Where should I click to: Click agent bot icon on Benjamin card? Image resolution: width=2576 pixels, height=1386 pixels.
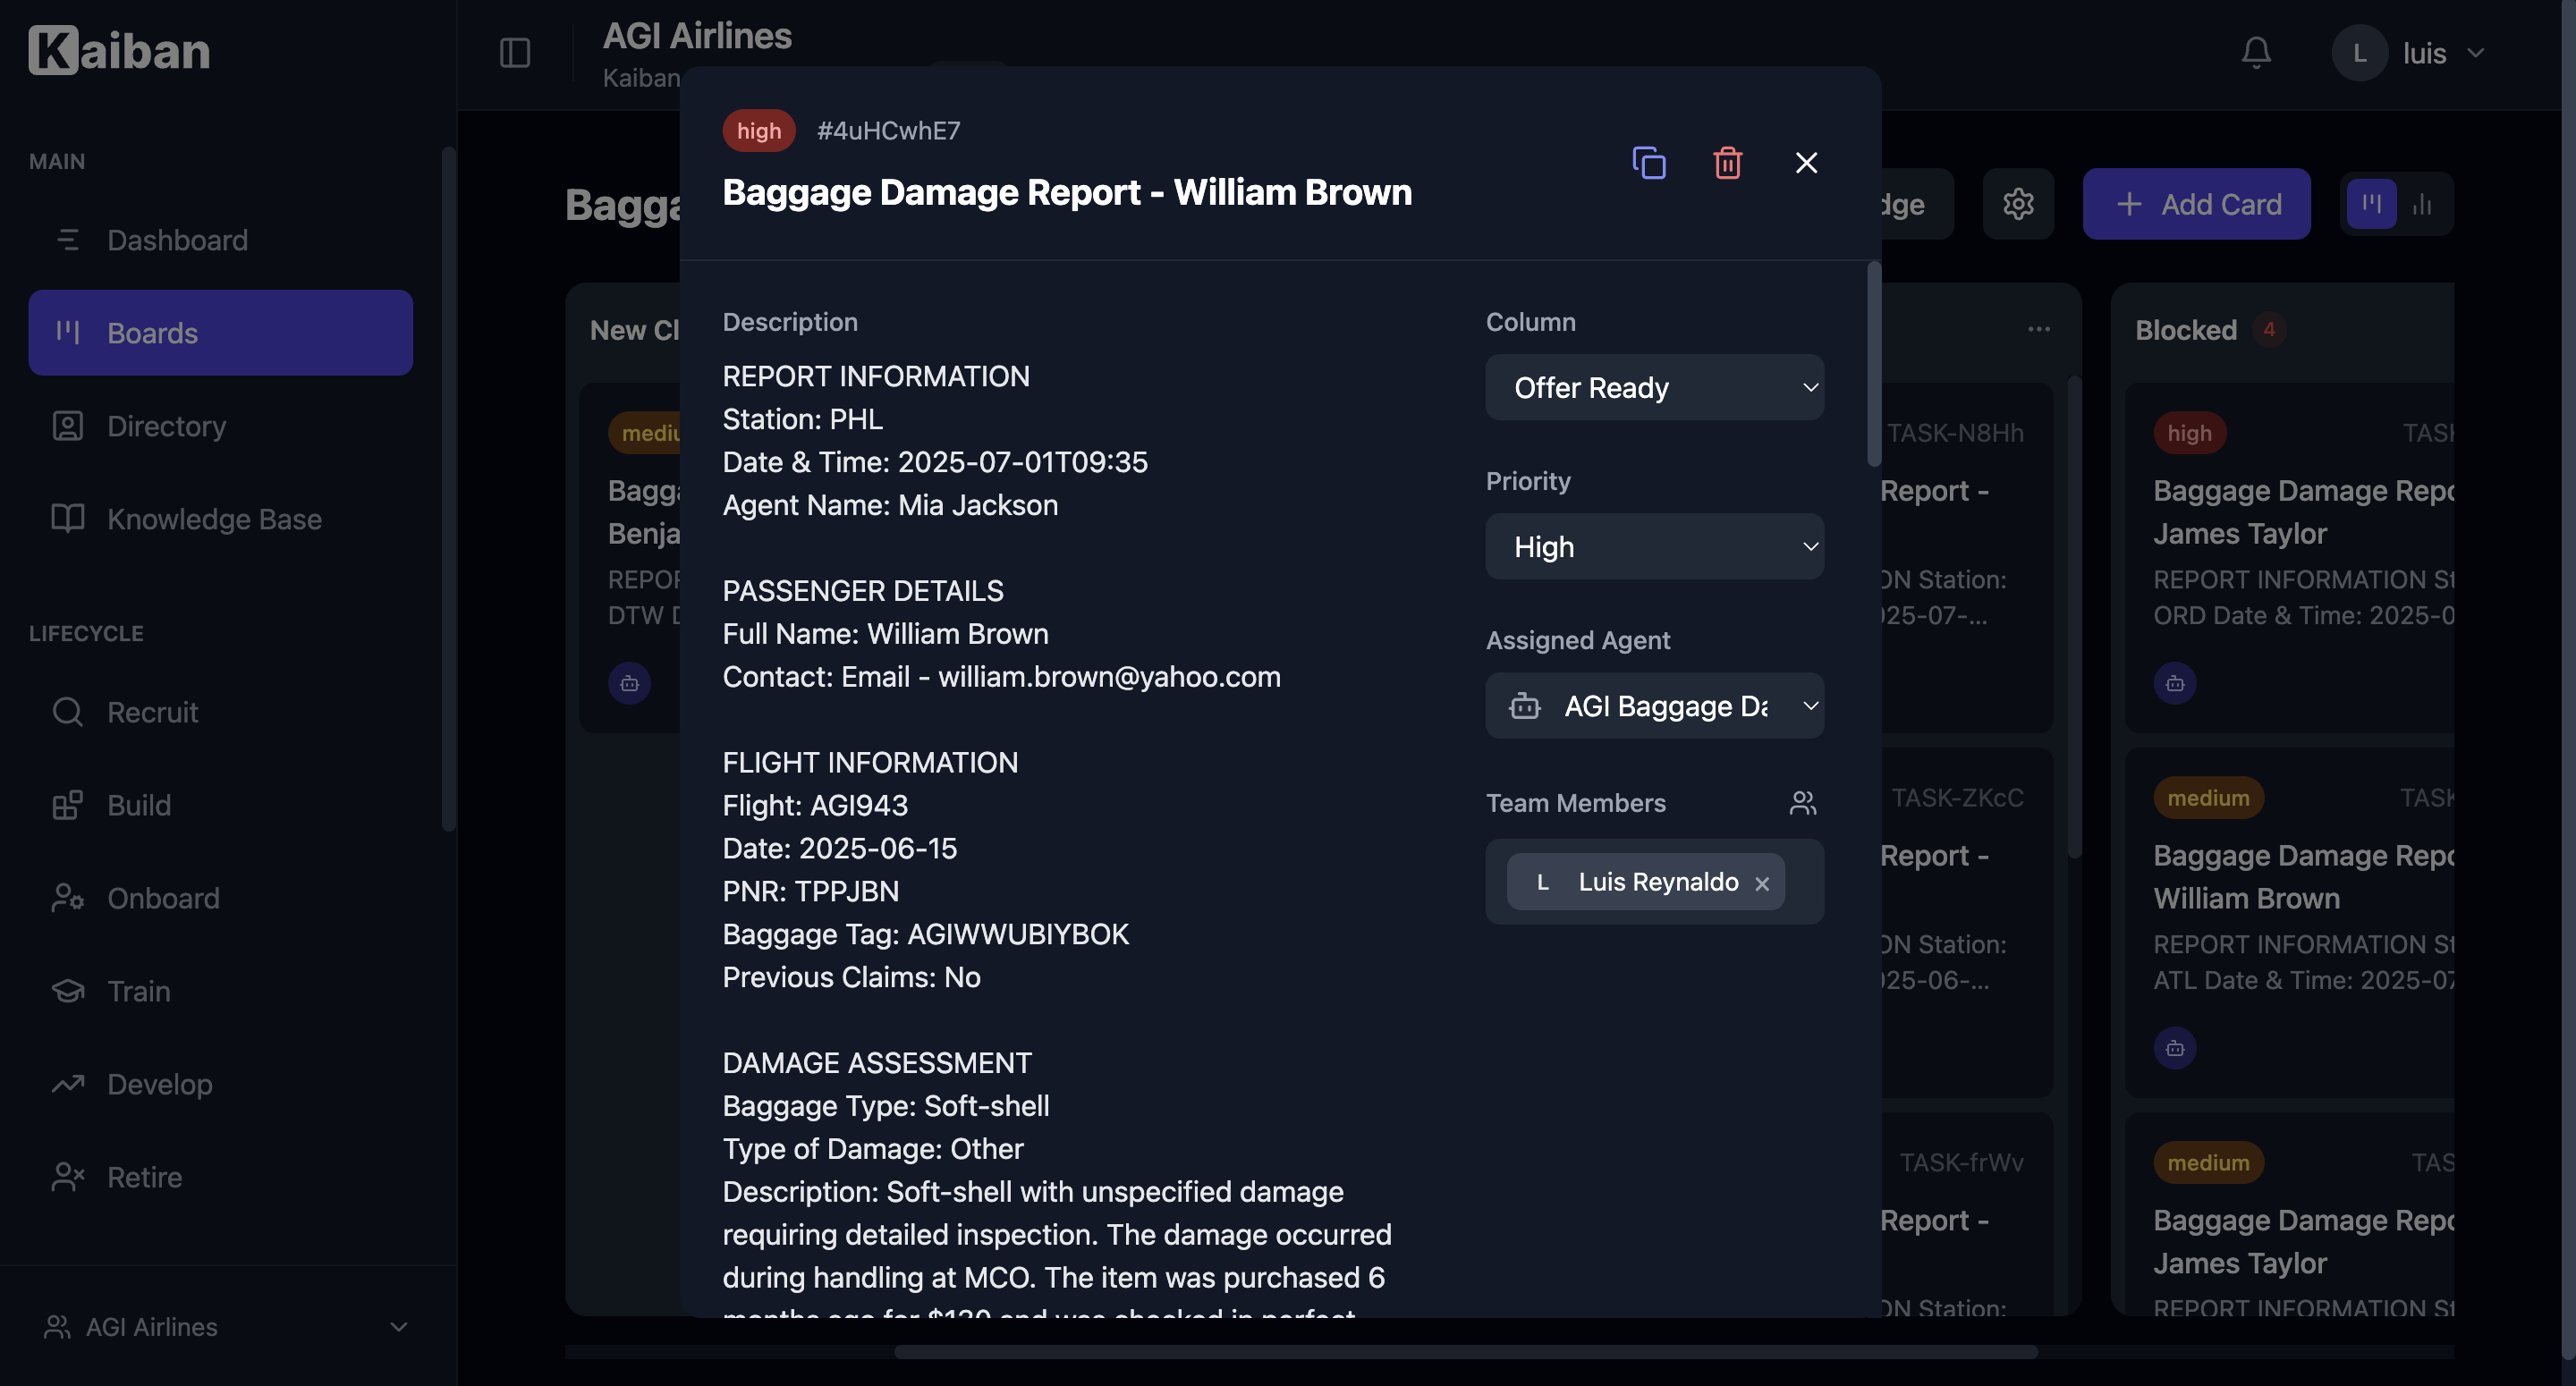(x=629, y=683)
